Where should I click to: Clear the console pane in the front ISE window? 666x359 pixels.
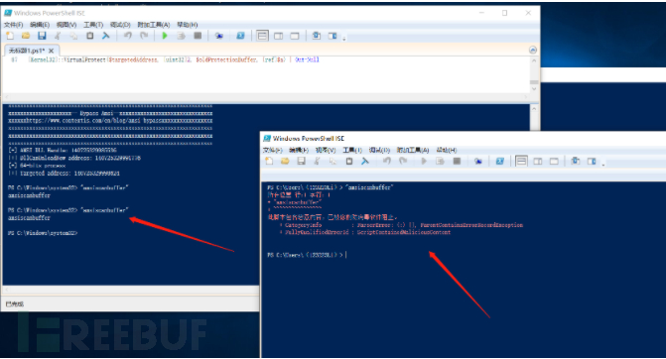click(x=365, y=161)
